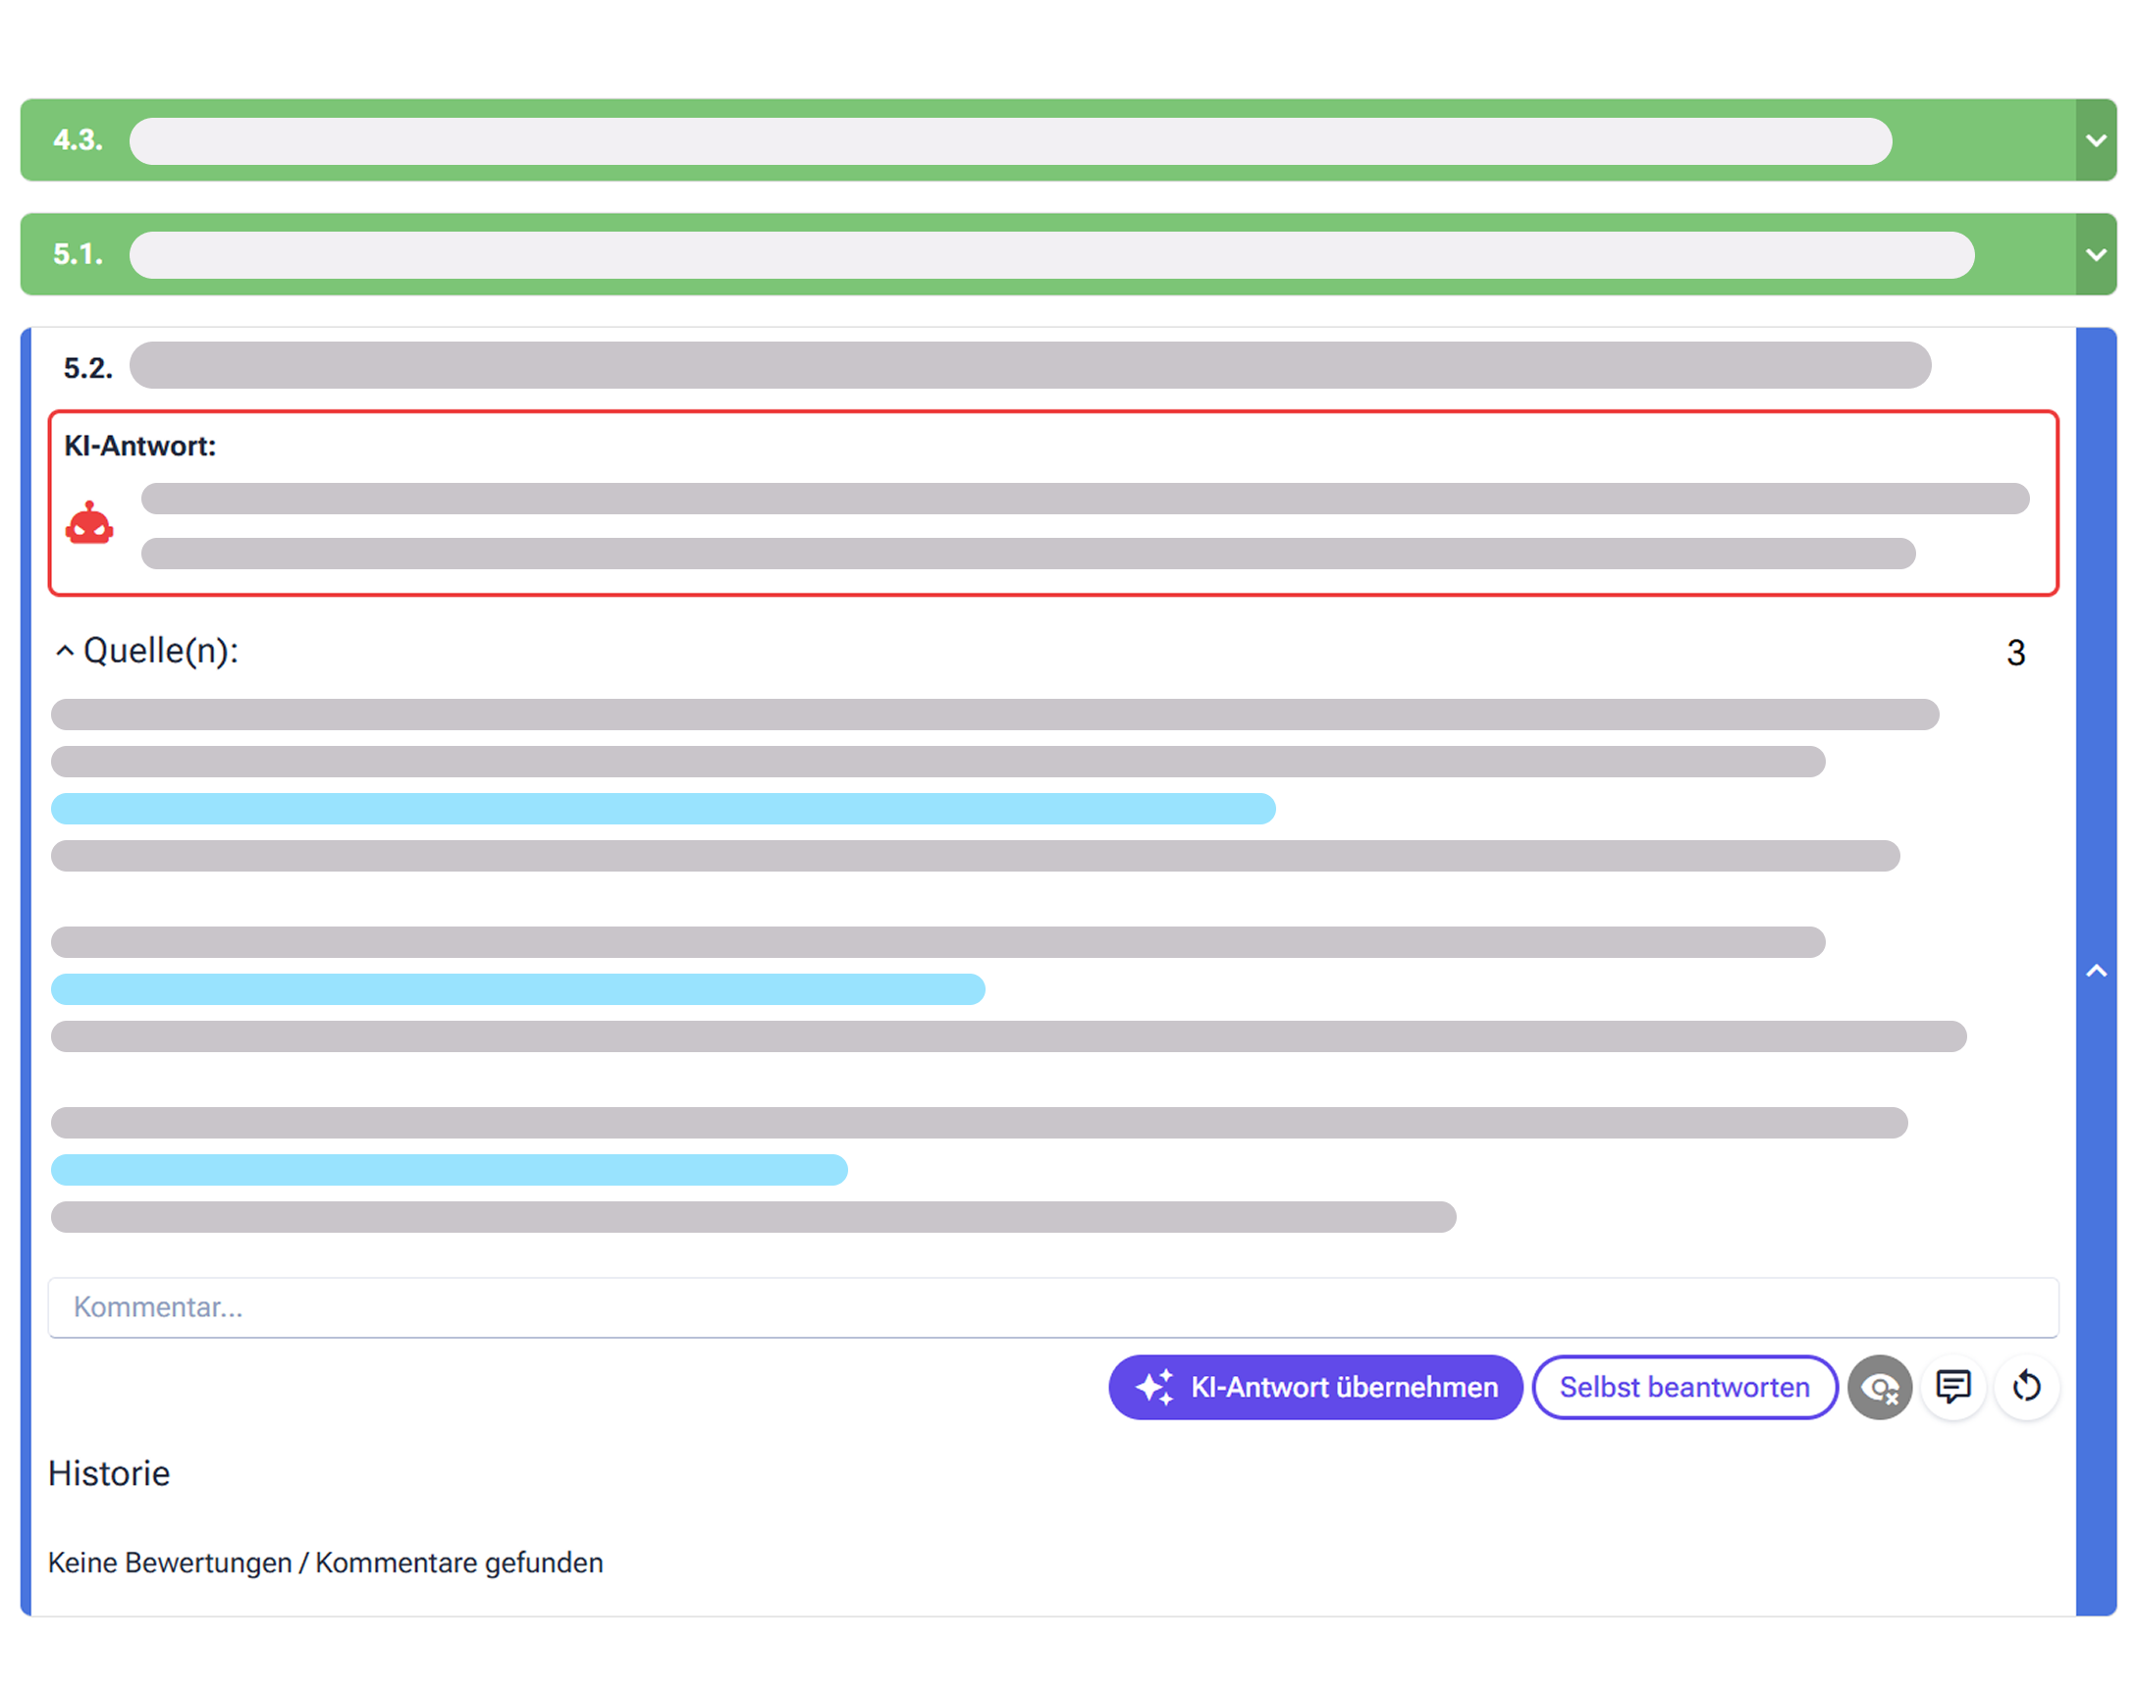Viewport: 2136px width, 1696px height.
Task: Expand question 5.1 with chevron
Action: click(x=2096, y=253)
